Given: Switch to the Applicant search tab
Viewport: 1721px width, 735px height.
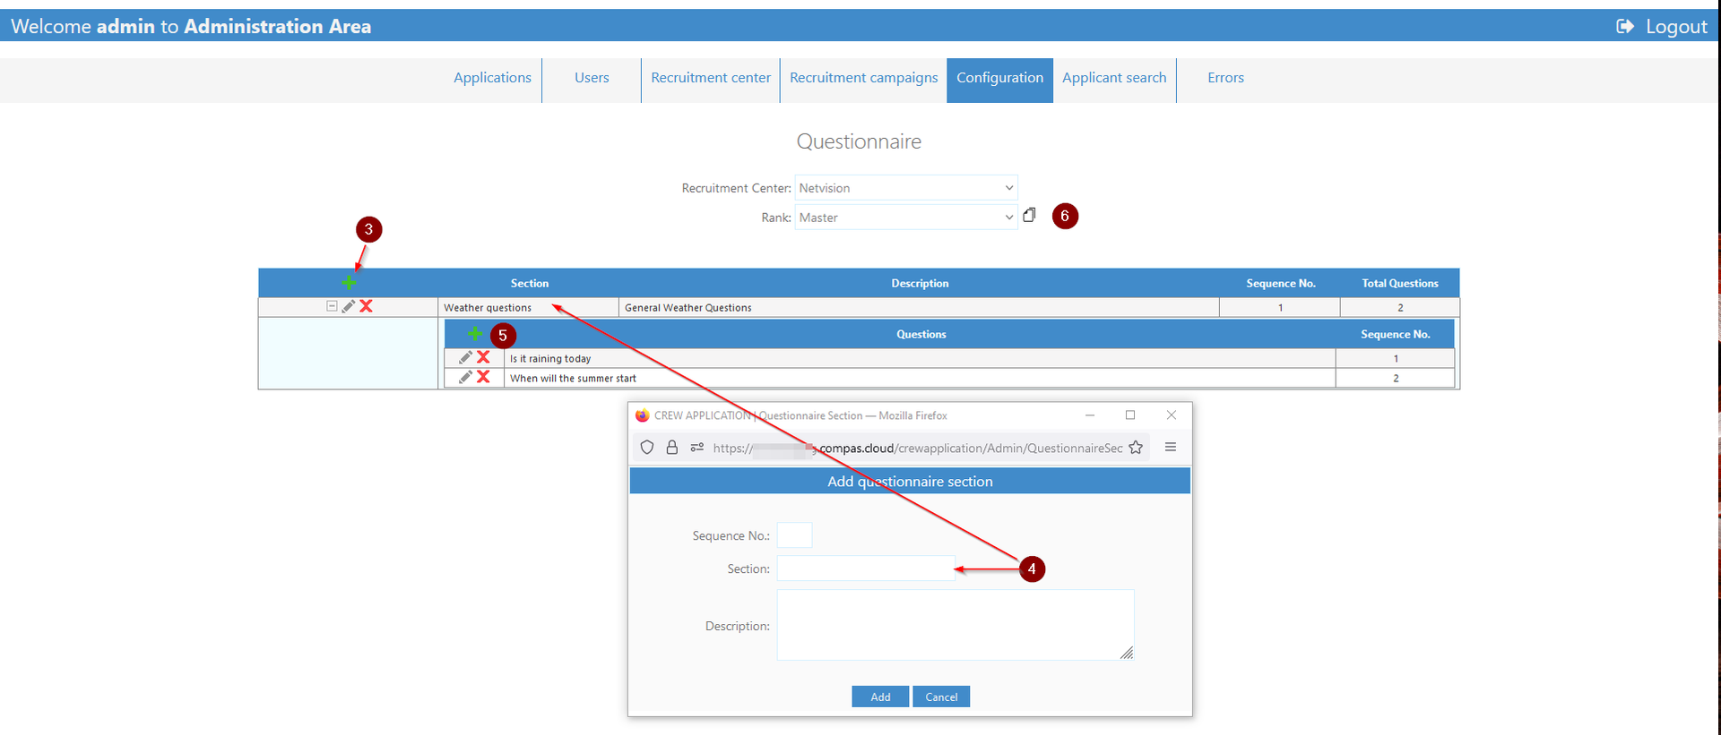Looking at the screenshot, I should click(1114, 78).
